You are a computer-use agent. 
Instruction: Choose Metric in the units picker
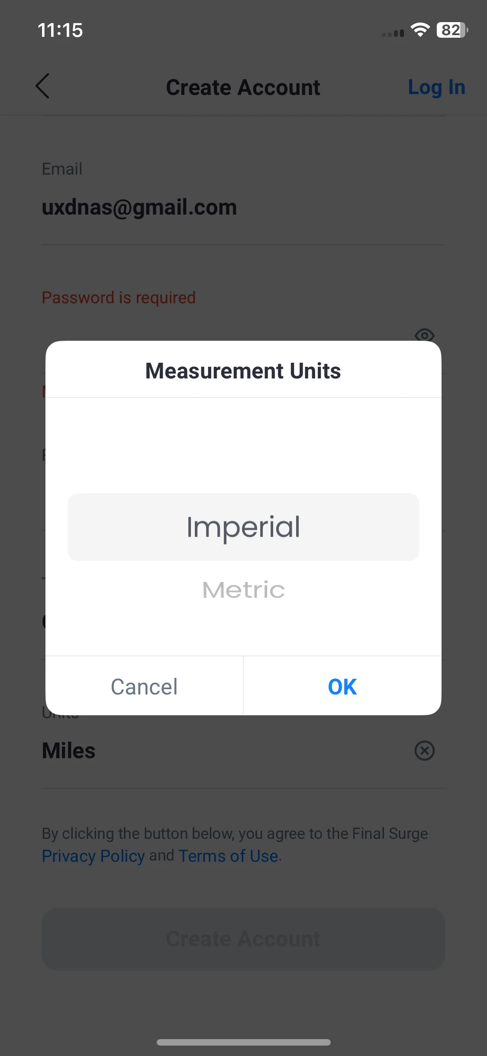pyautogui.click(x=243, y=590)
